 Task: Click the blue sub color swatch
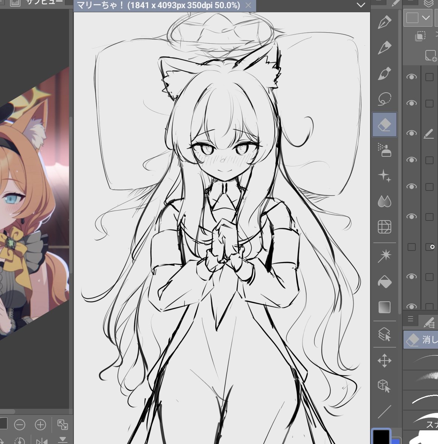[x=396, y=441]
